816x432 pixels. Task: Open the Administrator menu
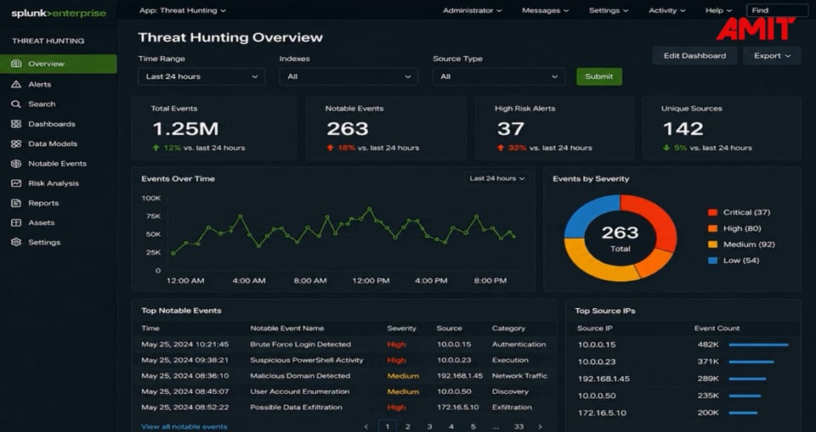(472, 10)
